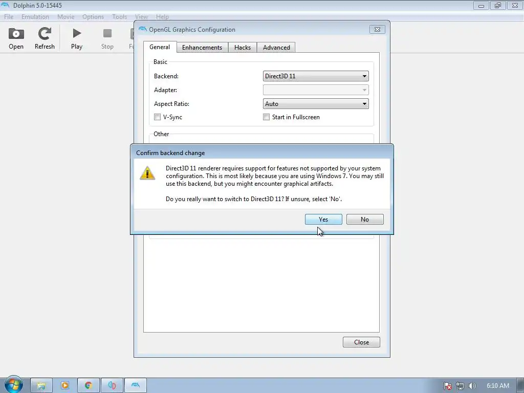
Task: Restore down the Dolphin main window
Action: click(498, 5)
